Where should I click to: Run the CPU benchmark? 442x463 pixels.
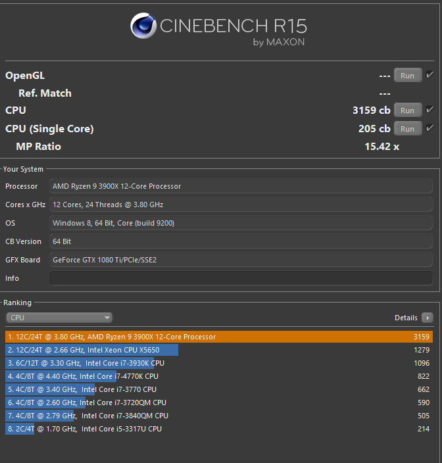tap(407, 110)
